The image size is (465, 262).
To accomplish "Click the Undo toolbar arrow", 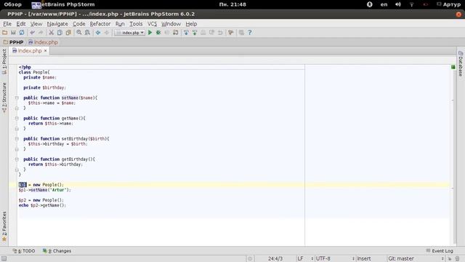I will pyautogui.click(x=32, y=33).
